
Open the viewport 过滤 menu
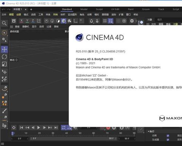49,26
